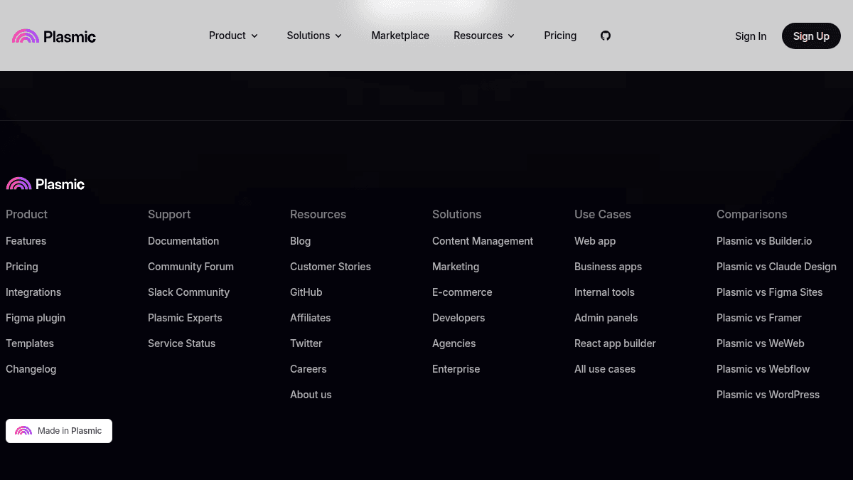Click the Sign In link
This screenshot has height=480, width=853.
(x=751, y=36)
